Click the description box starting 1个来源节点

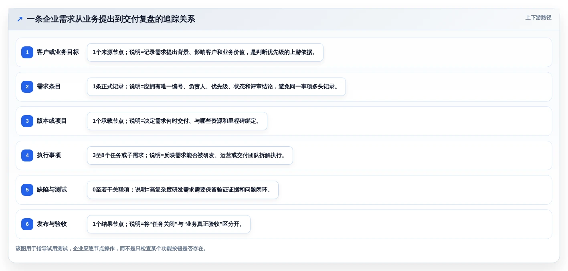click(205, 52)
